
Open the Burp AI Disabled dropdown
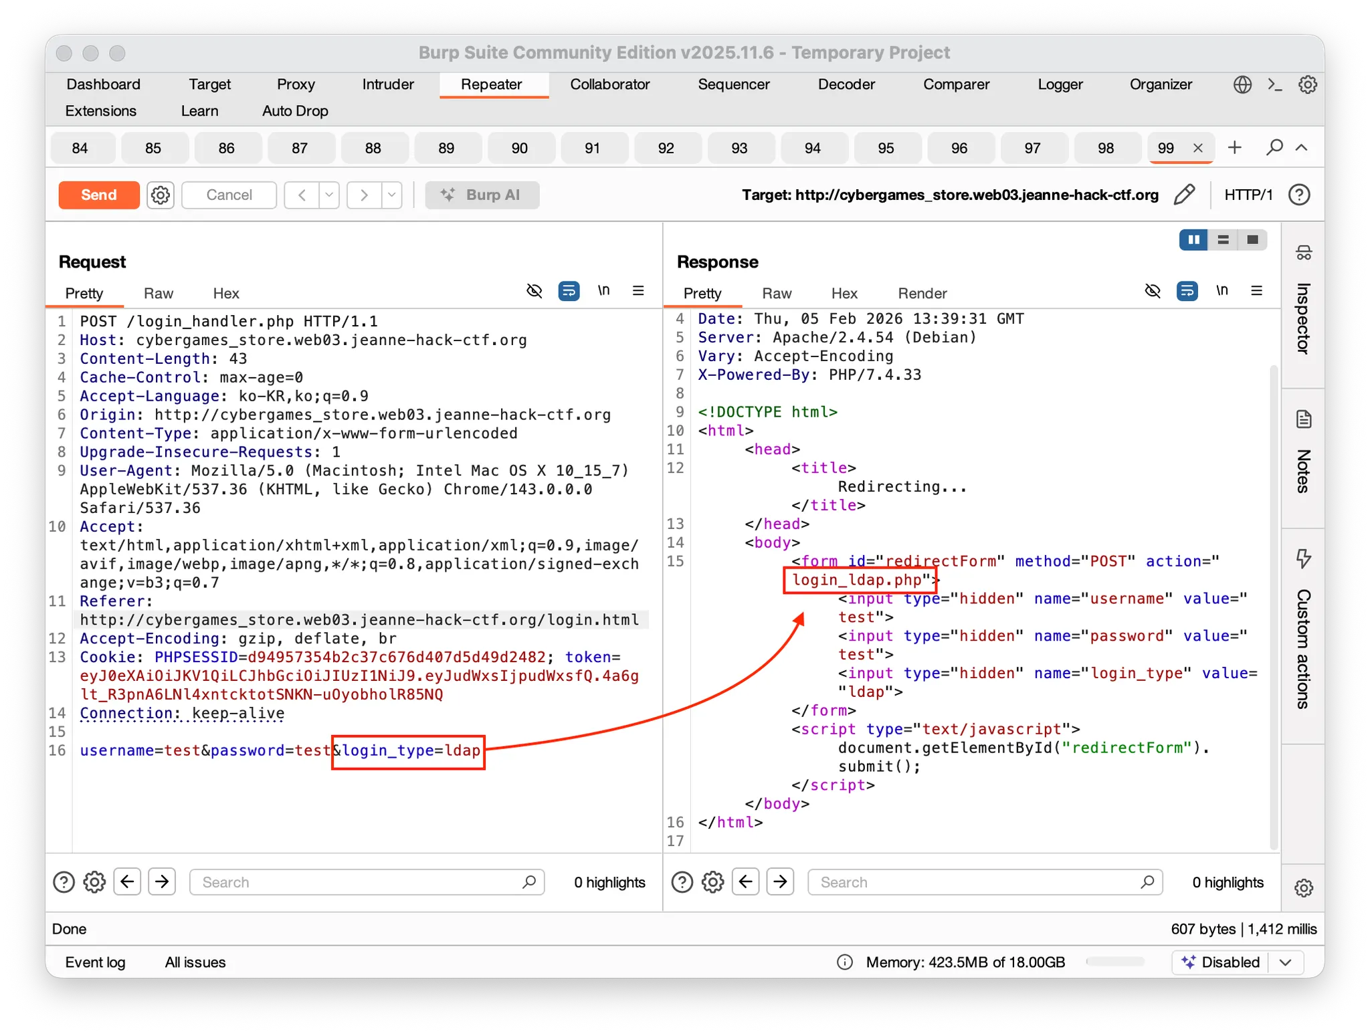point(1284,962)
